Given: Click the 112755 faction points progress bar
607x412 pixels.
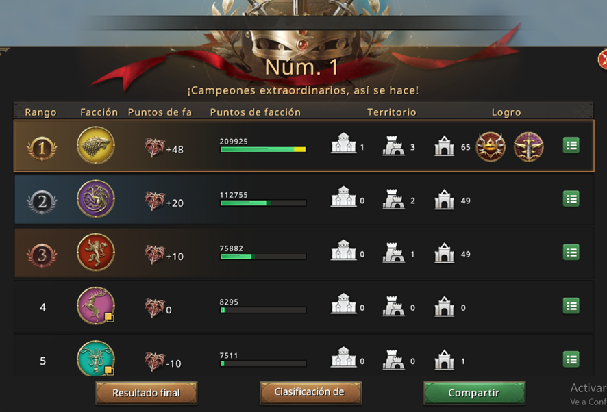Looking at the screenshot, I should (x=263, y=203).
